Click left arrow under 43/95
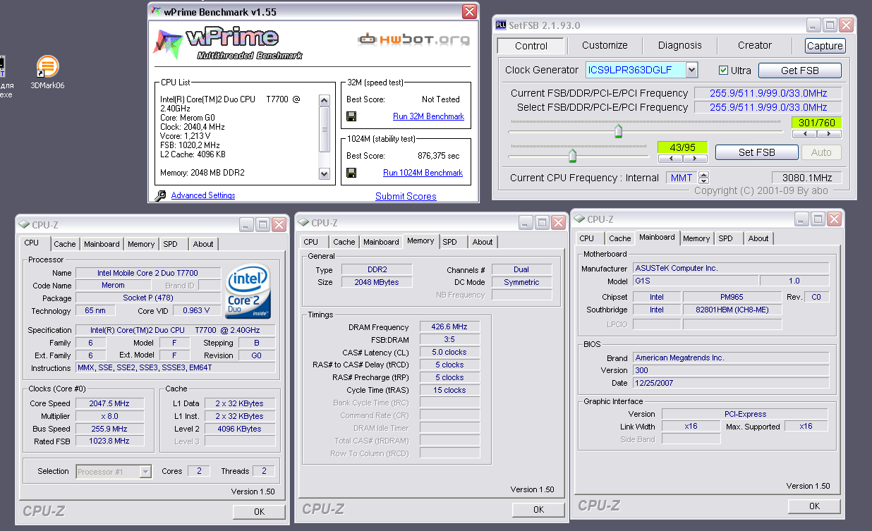Screen dimensions: 872x531 (670, 159)
